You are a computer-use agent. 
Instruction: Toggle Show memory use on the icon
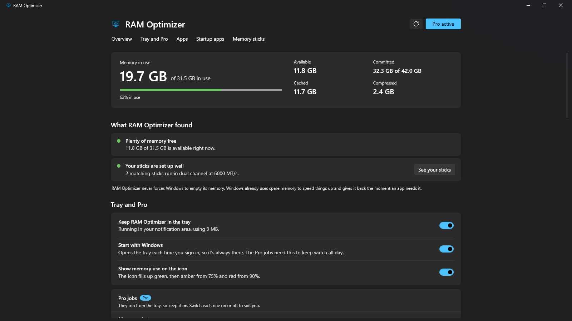(446, 272)
